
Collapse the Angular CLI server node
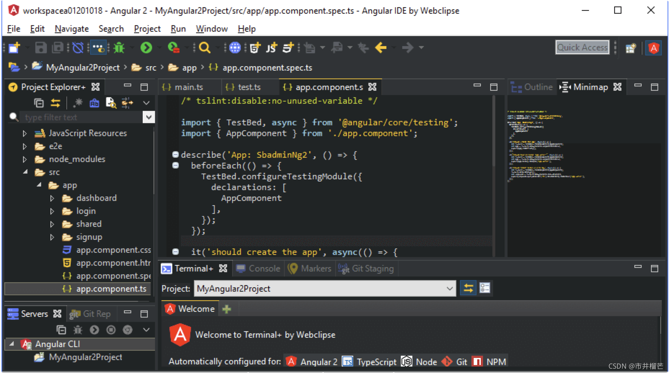coord(12,344)
